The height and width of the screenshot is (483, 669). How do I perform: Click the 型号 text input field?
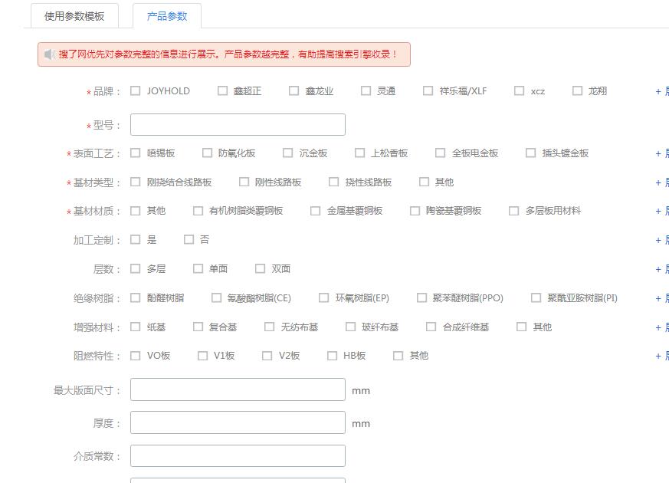pyautogui.click(x=238, y=125)
